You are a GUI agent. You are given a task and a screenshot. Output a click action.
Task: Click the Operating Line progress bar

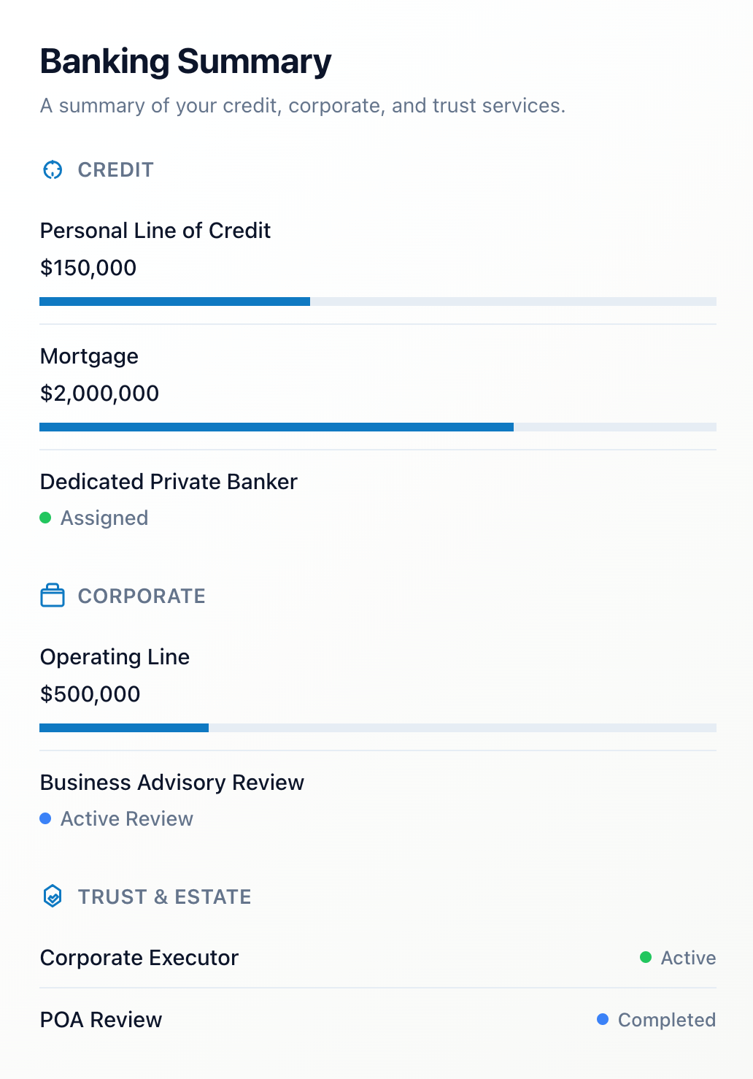(x=377, y=728)
